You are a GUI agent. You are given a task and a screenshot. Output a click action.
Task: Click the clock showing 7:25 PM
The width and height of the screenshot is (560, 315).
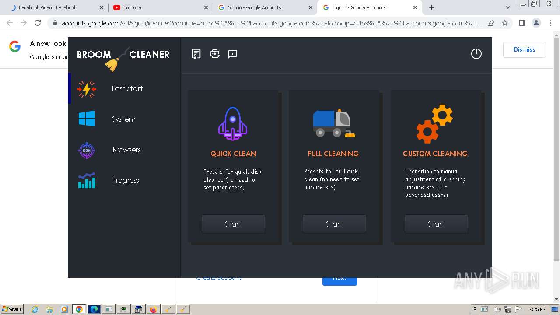(x=537, y=309)
